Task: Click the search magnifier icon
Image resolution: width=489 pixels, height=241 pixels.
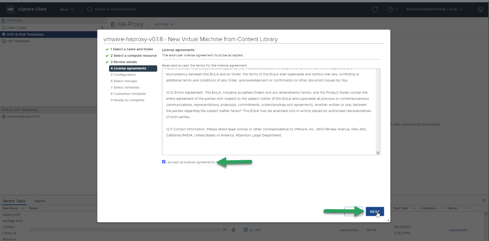Action: pyautogui.click(x=90, y=10)
